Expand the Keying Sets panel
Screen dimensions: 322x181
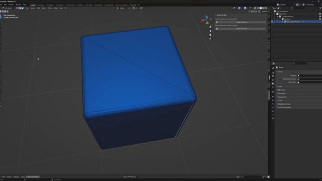pos(282,97)
